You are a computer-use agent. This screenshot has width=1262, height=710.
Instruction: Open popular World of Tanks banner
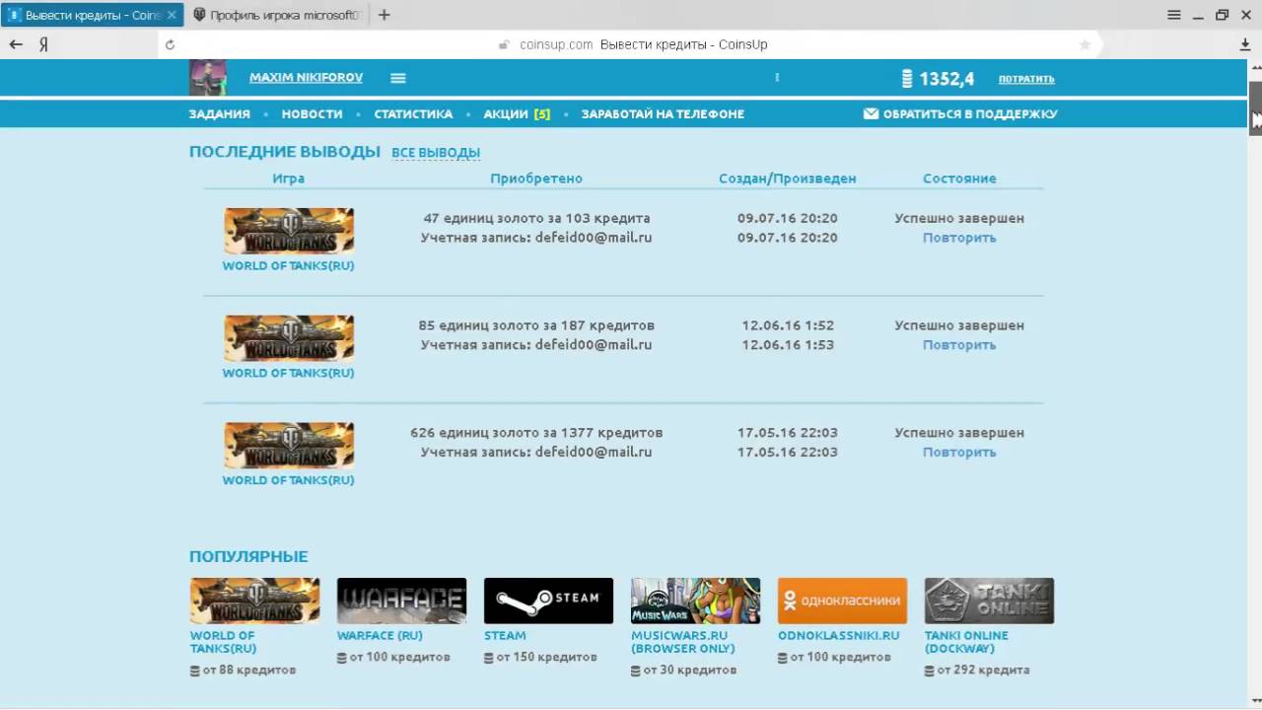[254, 601]
